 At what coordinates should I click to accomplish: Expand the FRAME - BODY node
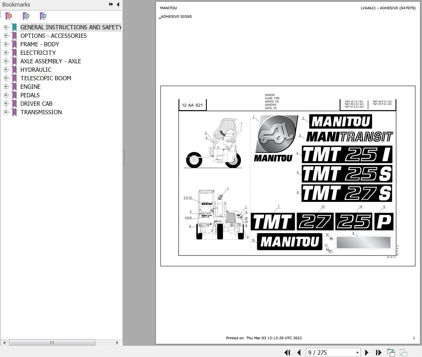point(6,44)
